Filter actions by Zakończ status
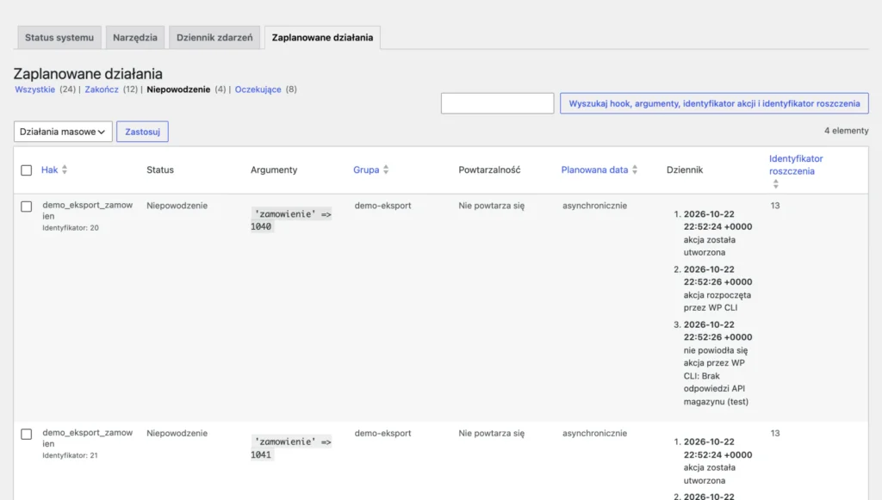882x500 pixels. click(102, 90)
